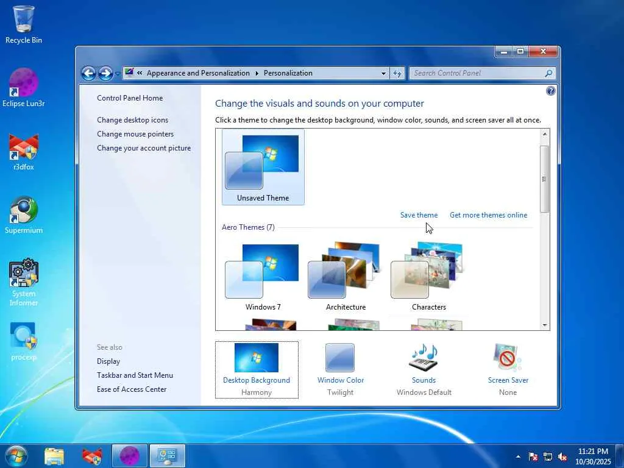
Task: Refresh the Personalization page
Action: click(397, 73)
